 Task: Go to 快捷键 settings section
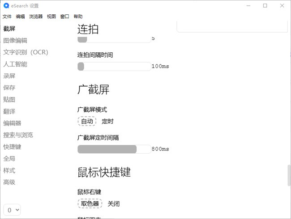12,147
